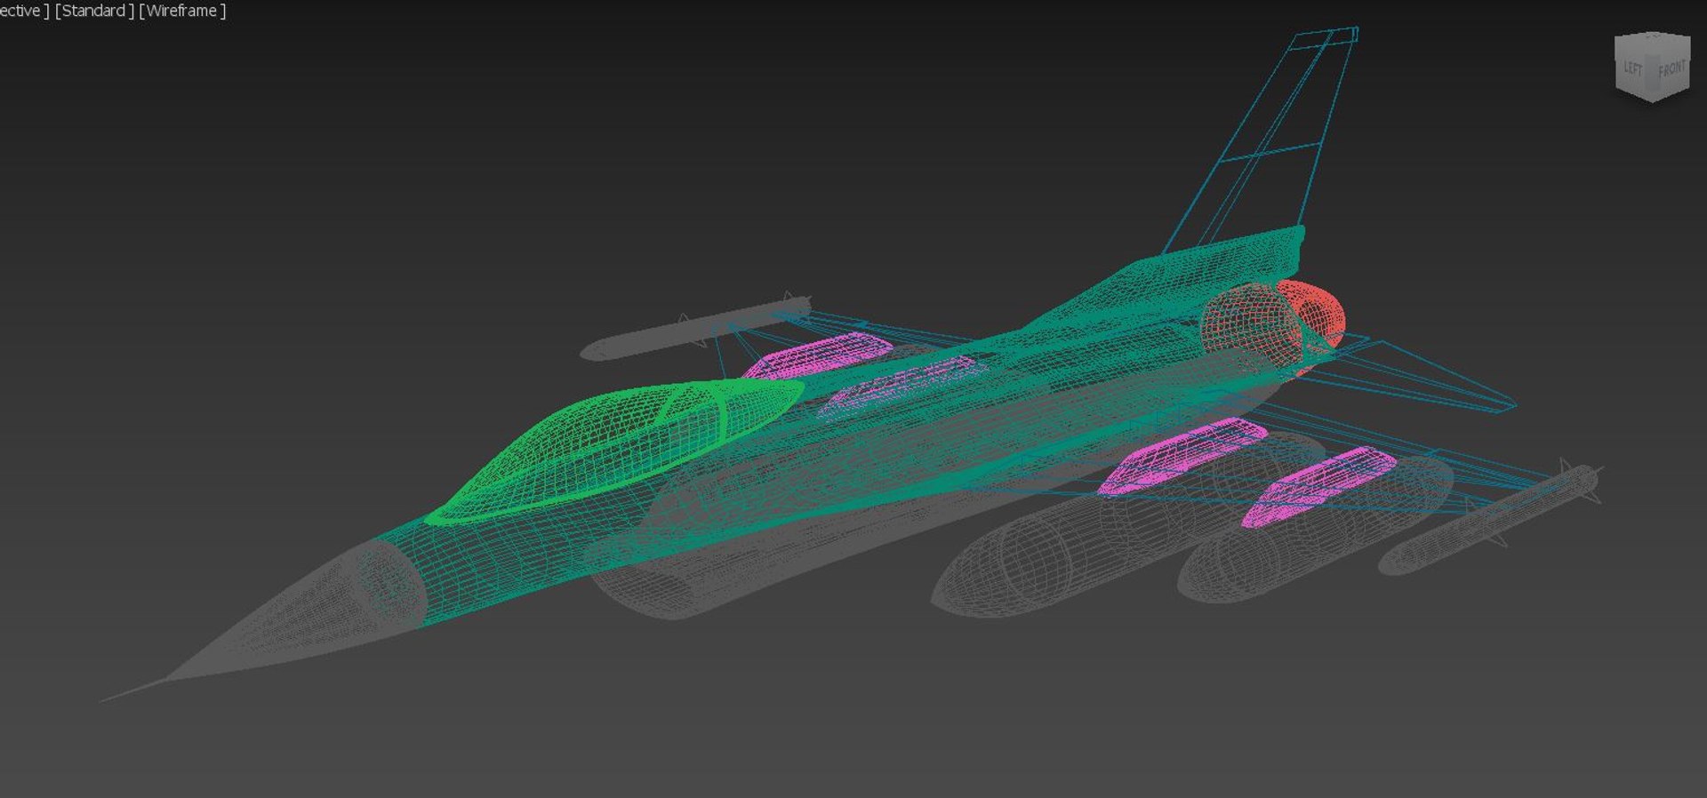Viewport: 1707px width, 798px height.
Task: Open the Perspective view label menu
Action: [x=24, y=11]
